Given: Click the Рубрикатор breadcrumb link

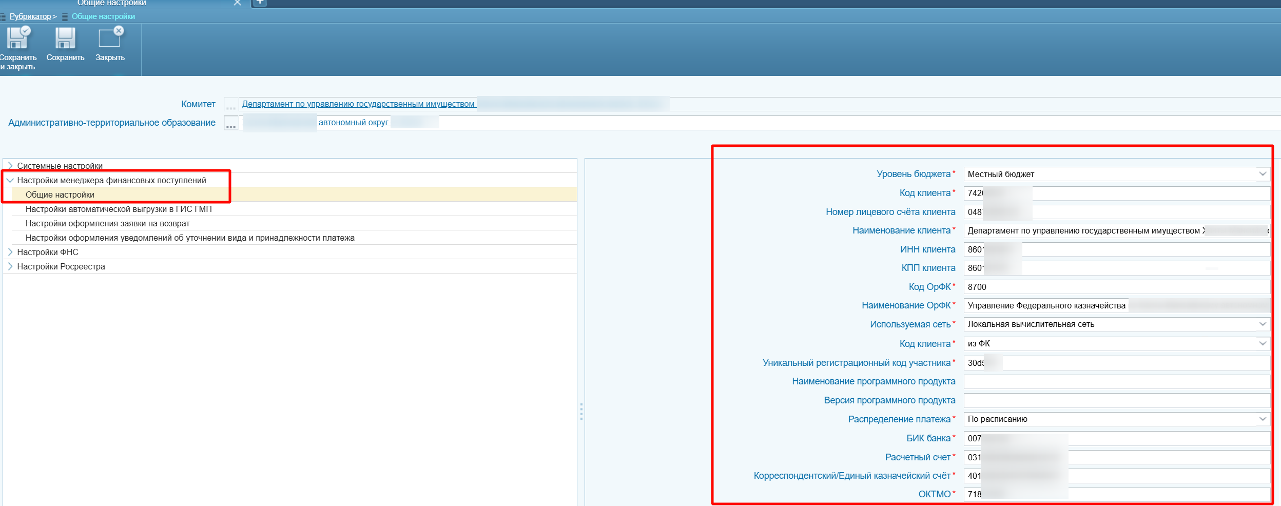Looking at the screenshot, I should coord(30,16).
